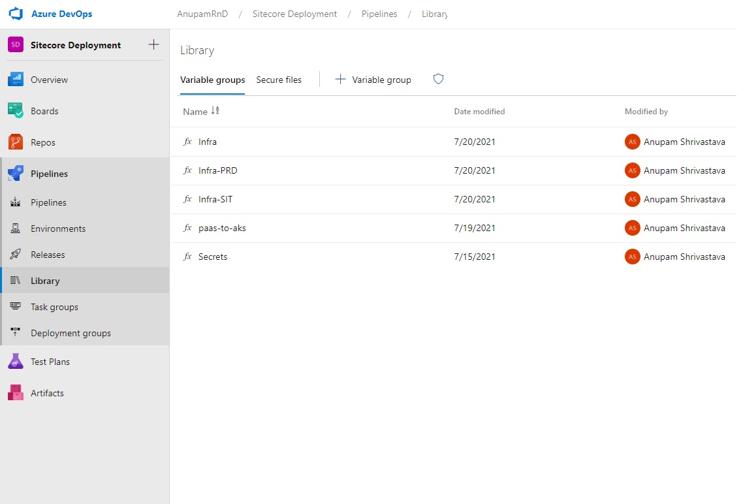Select the Variable groups tab

tap(212, 79)
